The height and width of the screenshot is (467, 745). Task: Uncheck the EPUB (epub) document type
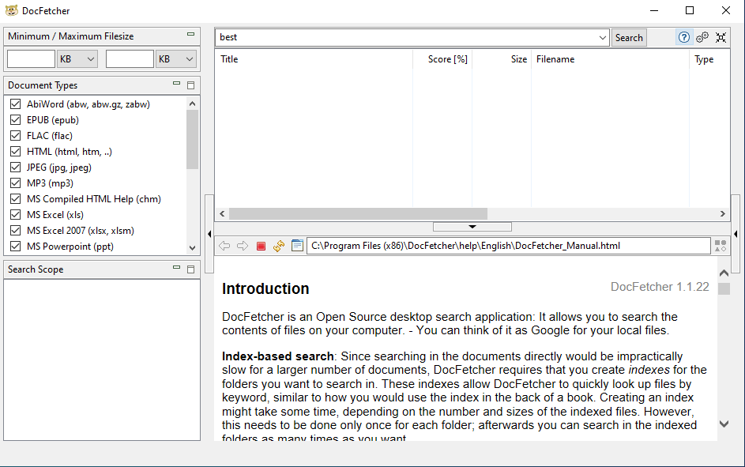coord(15,120)
